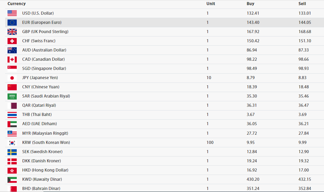Screen dimensions: 324x192
Task: Click the Japanese flag icon
Action: (x=12, y=78)
